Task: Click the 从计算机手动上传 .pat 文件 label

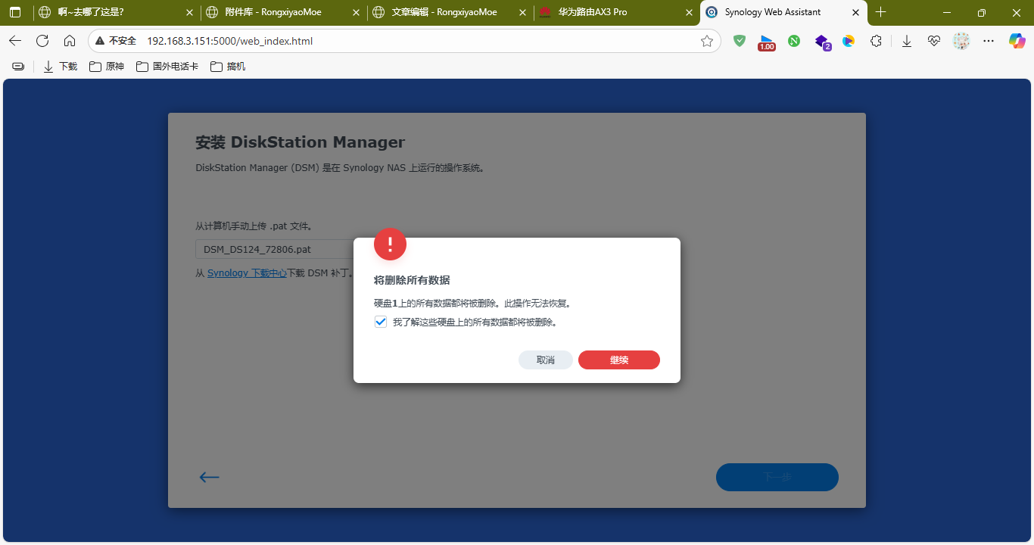Action: 254,226
